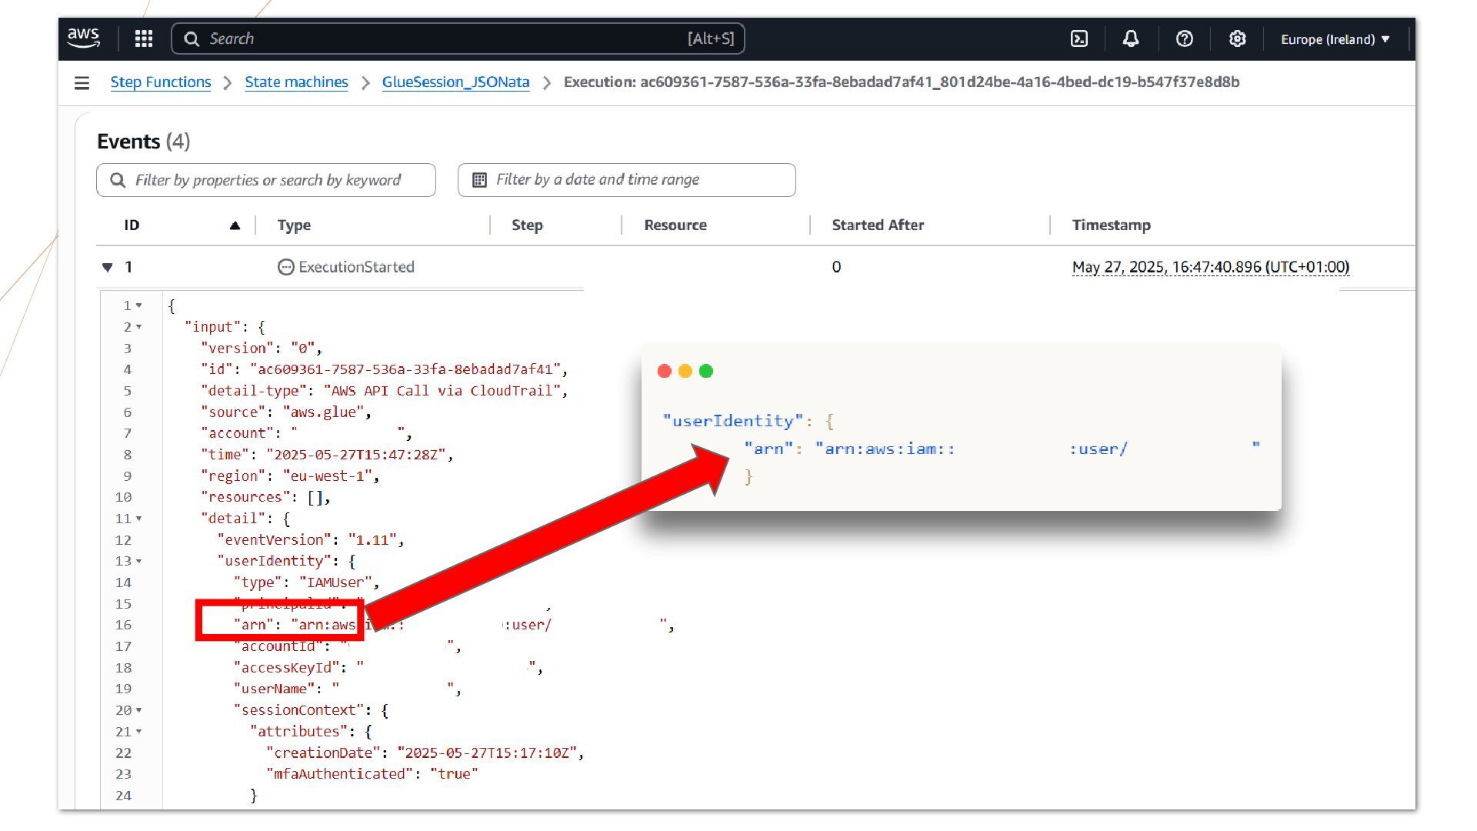Fold the "sessionContext" object at line 20
Screen dimensions: 1477x831
click(x=139, y=710)
